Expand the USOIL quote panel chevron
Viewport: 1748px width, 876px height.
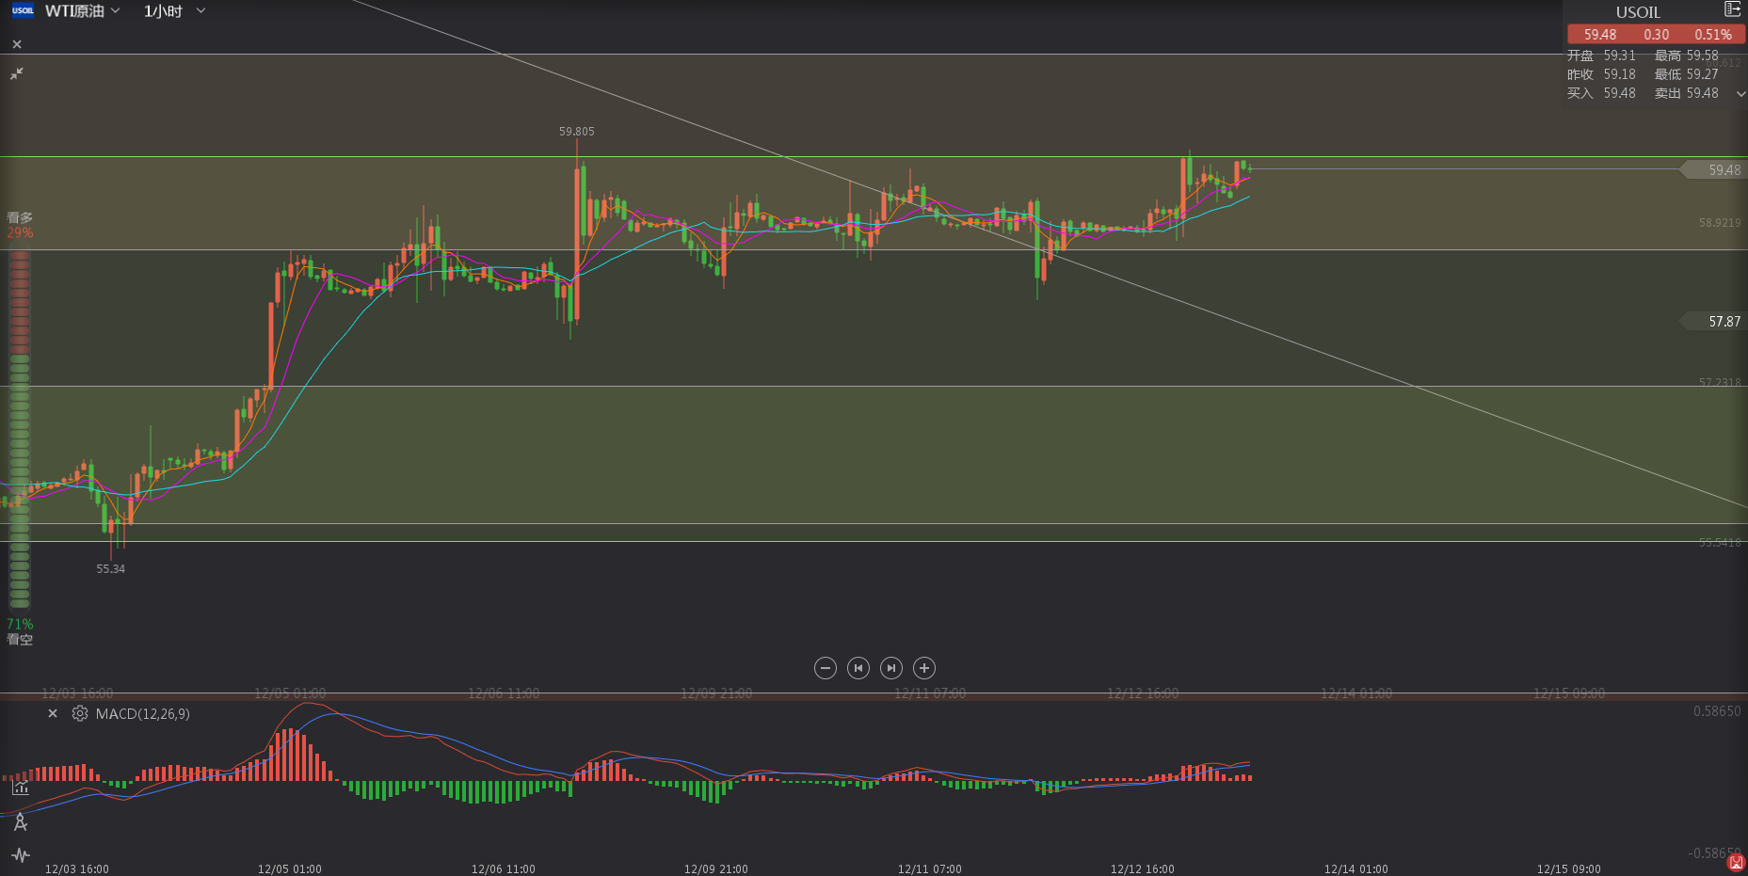pos(1740,94)
